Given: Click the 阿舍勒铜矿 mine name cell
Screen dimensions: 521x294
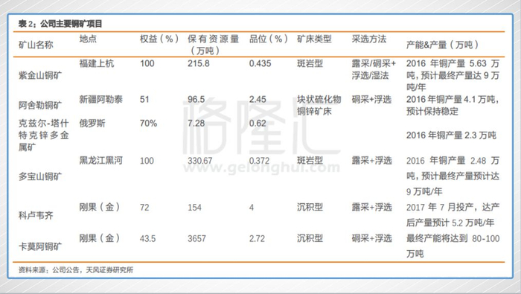Looking at the screenshot, I should pyautogui.click(x=40, y=105).
